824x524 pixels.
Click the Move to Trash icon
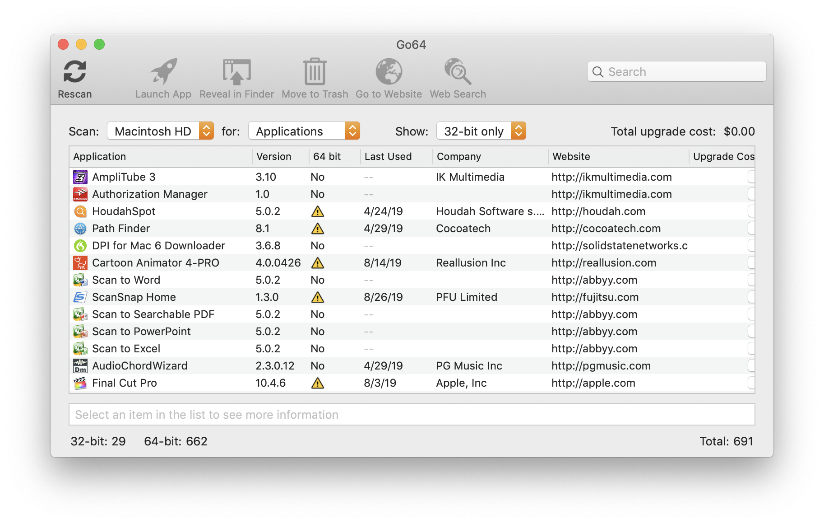tap(315, 71)
